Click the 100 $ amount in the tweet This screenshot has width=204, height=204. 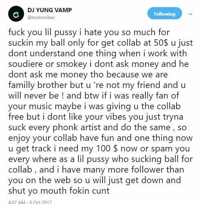[x=107, y=149]
